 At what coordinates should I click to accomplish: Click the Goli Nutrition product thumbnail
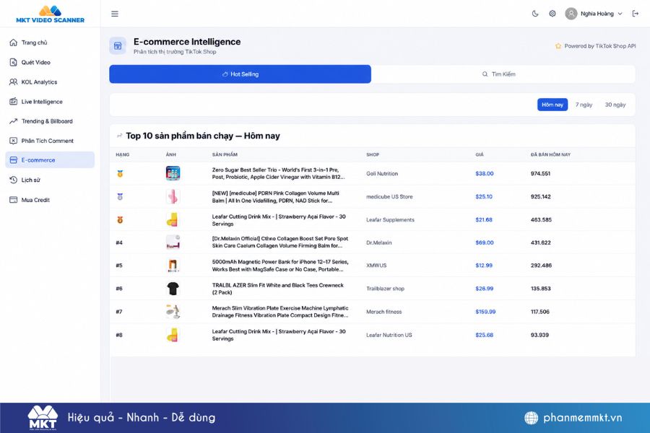(173, 173)
